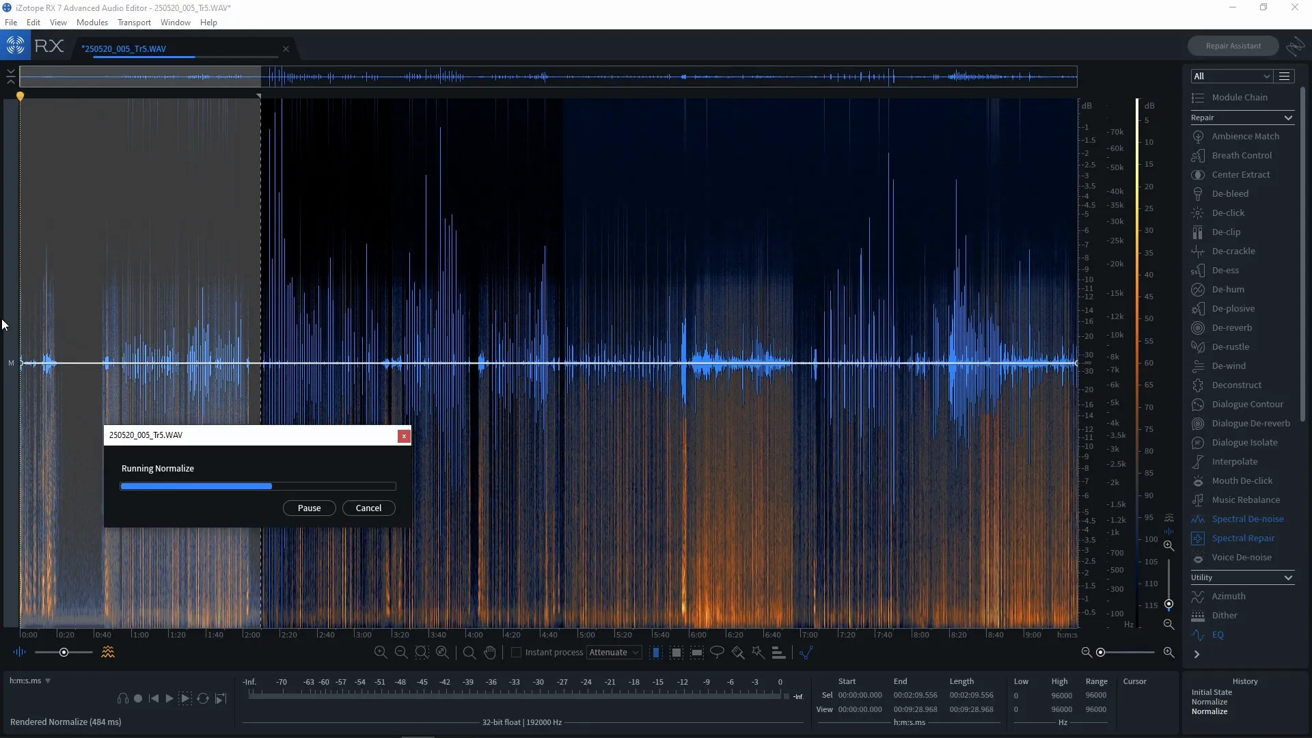Open the Modules menu
The width and height of the screenshot is (1312, 738).
coord(92,23)
